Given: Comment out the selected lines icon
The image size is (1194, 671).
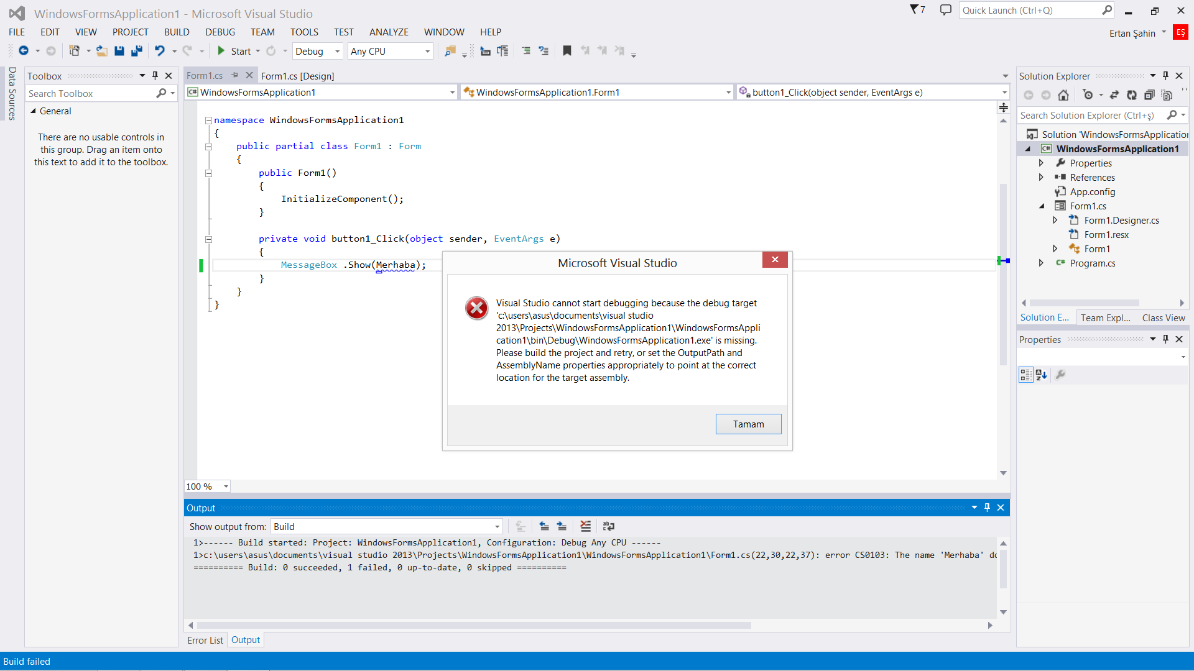Looking at the screenshot, I should 526,51.
